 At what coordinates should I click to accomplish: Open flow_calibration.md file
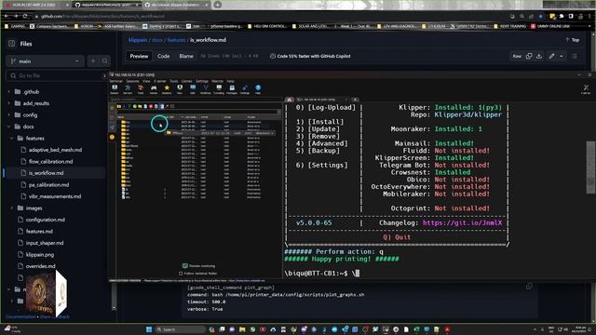tap(50, 161)
